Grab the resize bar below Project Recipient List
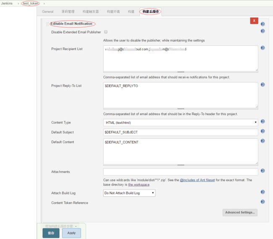Image resolution: width=273 pixels, height=239 pixels. [x=181, y=72]
